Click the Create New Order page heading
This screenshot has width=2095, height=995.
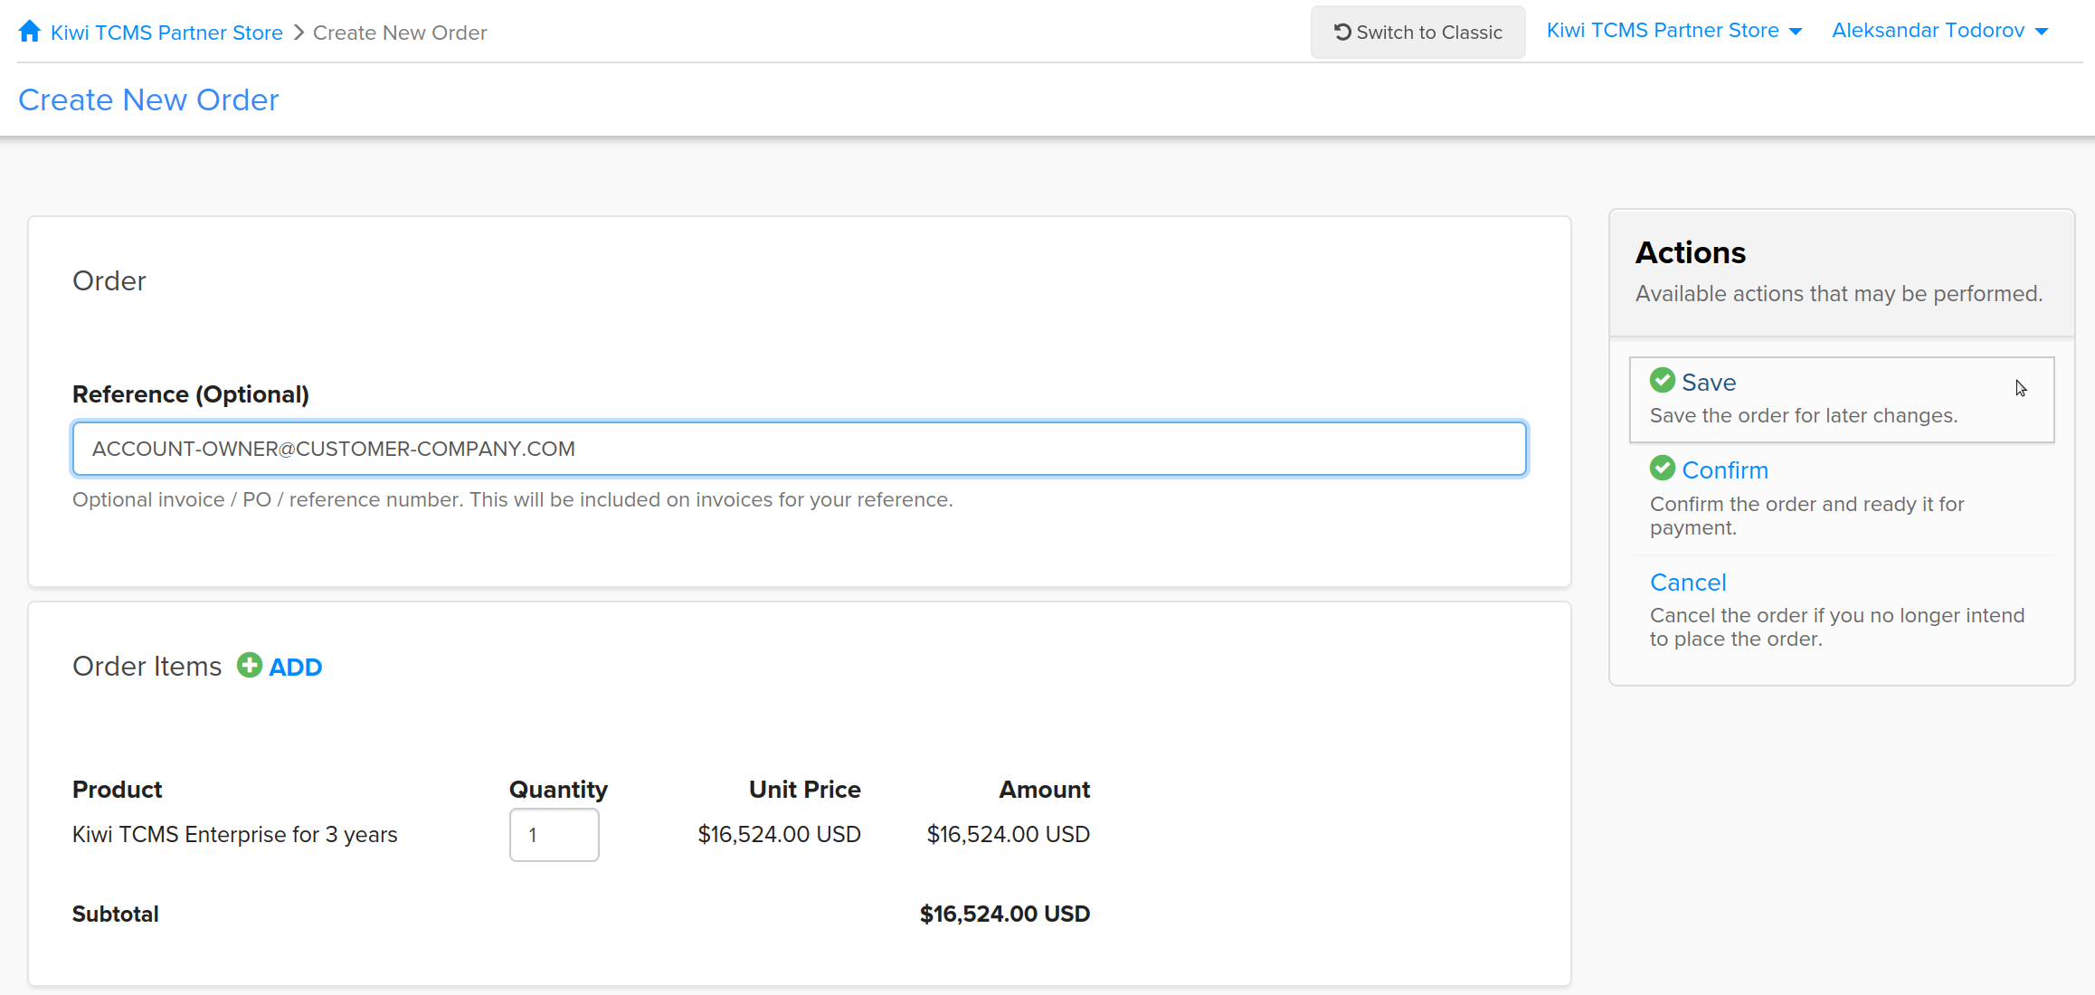click(x=148, y=99)
